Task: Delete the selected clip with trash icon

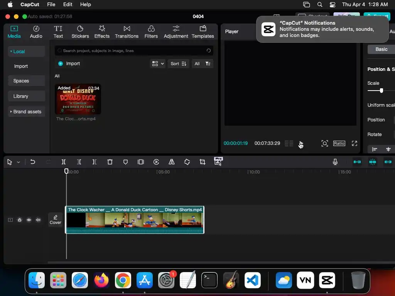Action: click(110, 162)
